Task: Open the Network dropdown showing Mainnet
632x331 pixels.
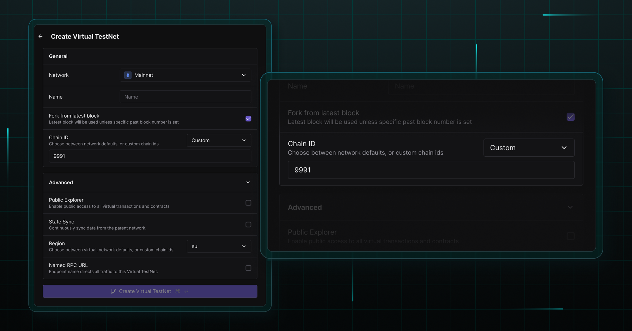Action: [185, 75]
